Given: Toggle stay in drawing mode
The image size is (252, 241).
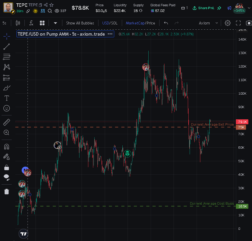Looking at the screenshot, I should [6, 157].
